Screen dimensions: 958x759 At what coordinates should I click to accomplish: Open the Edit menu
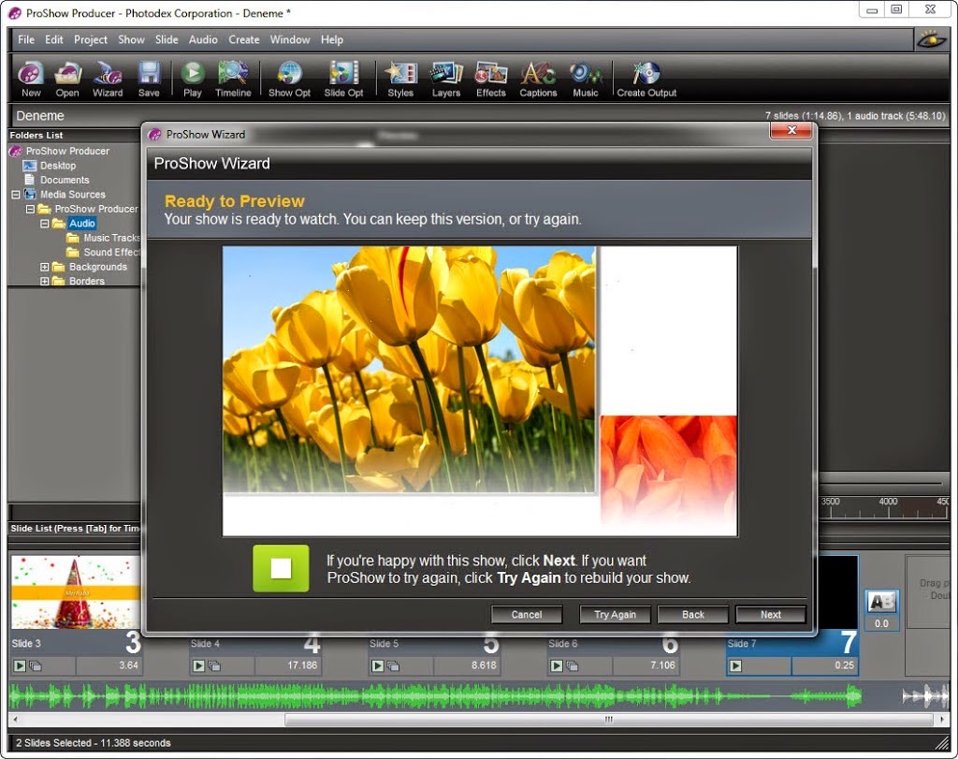[x=53, y=39]
